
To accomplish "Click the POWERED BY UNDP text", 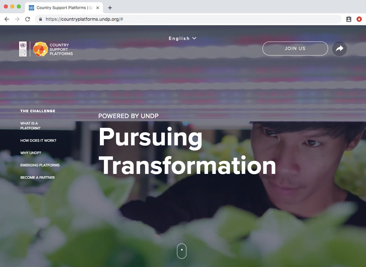I will (128, 116).
